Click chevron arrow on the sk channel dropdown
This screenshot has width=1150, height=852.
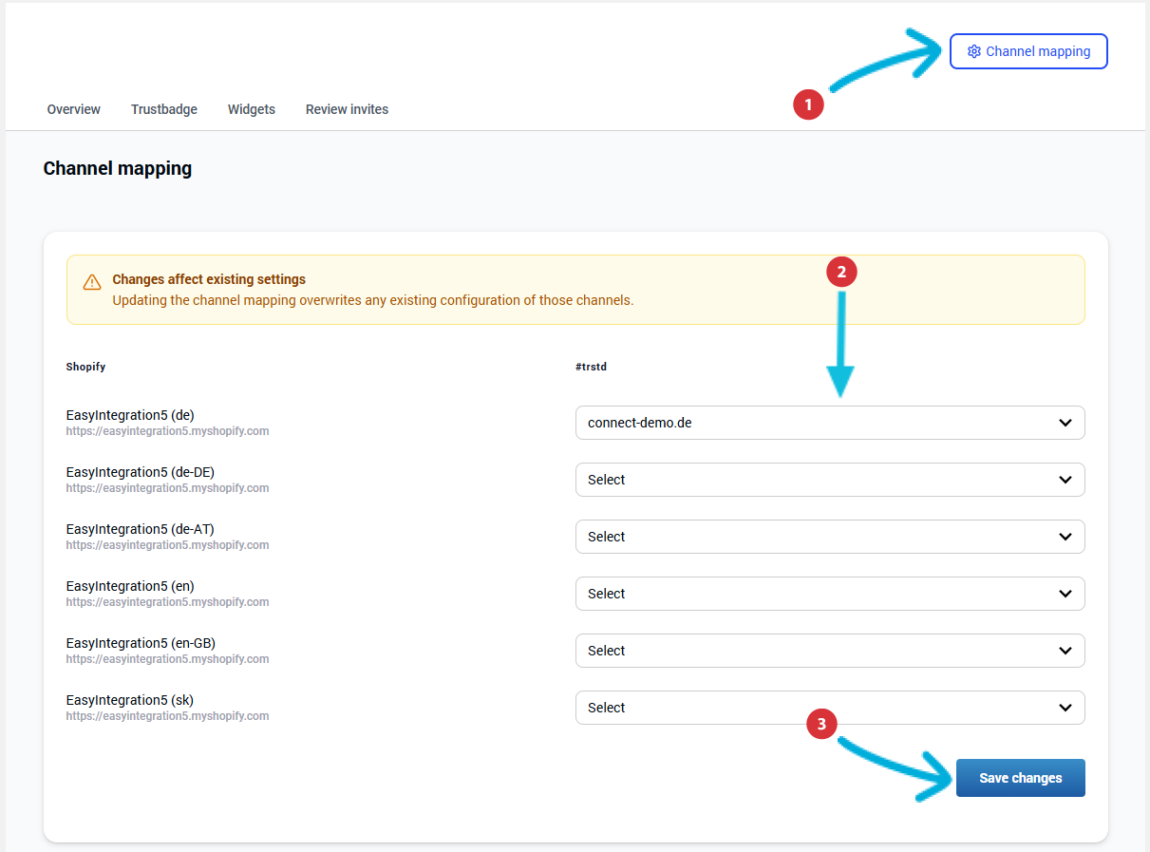[1065, 708]
